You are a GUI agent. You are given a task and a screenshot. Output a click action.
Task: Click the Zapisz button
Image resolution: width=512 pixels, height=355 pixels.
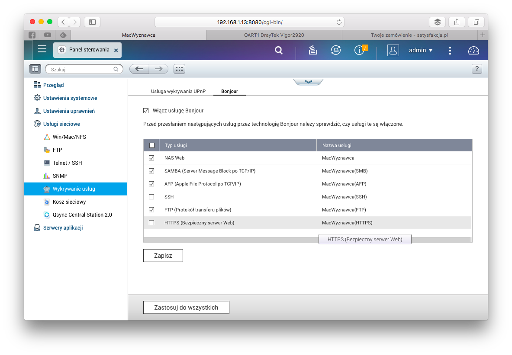(163, 256)
